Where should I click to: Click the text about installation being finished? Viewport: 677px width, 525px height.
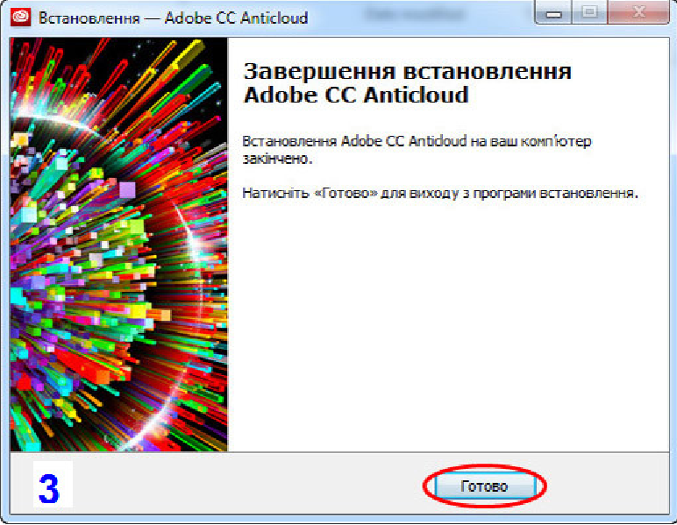point(417,150)
